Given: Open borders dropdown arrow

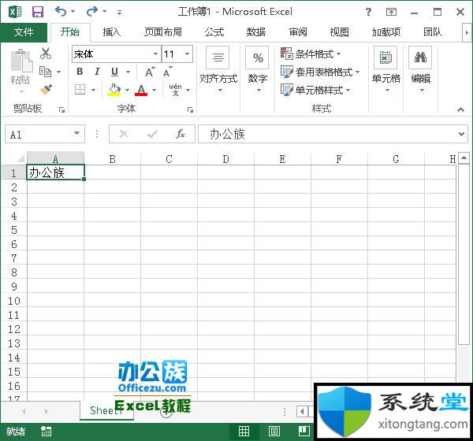Looking at the screenshot, I should [94, 90].
